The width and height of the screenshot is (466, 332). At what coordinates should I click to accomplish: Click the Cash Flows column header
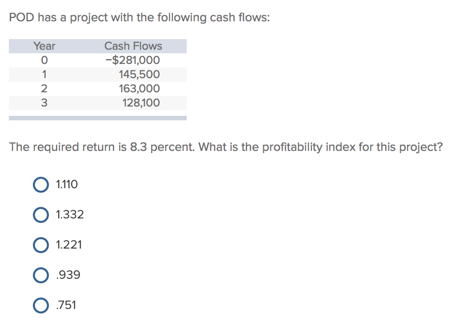[133, 46]
